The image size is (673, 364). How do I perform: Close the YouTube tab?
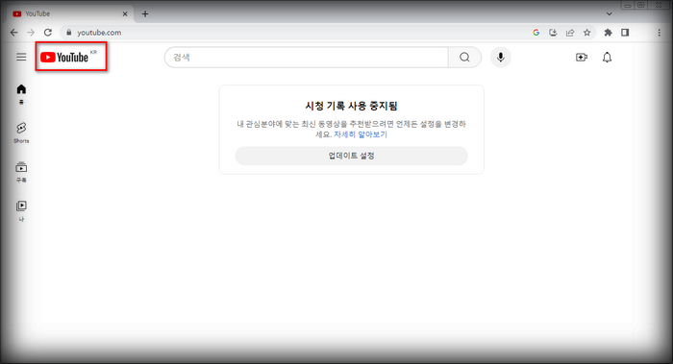125,13
